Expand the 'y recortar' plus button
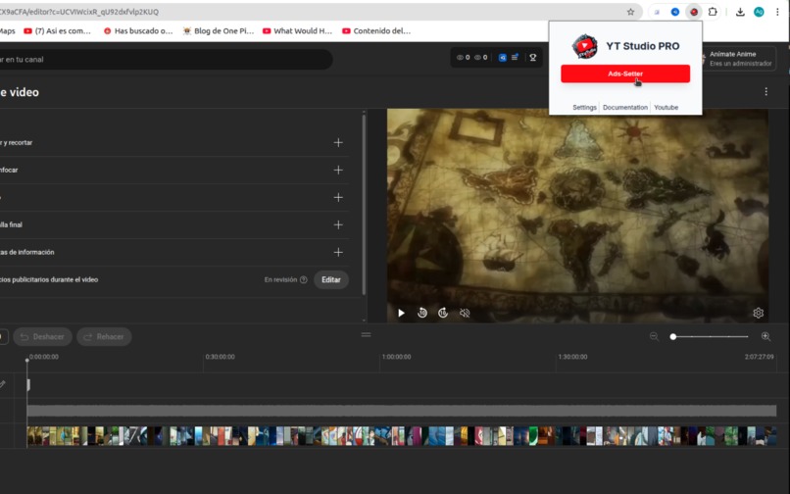Viewport: 790px width, 494px height. (338, 143)
